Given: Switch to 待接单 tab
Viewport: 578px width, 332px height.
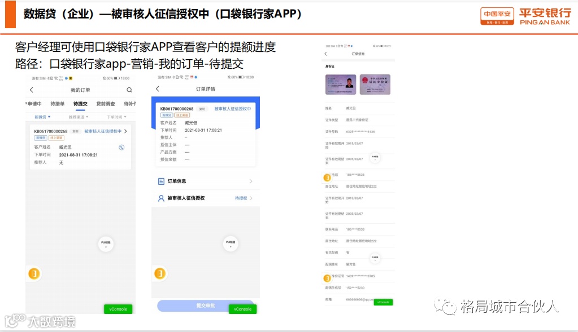Looking at the screenshot, I should coord(58,104).
